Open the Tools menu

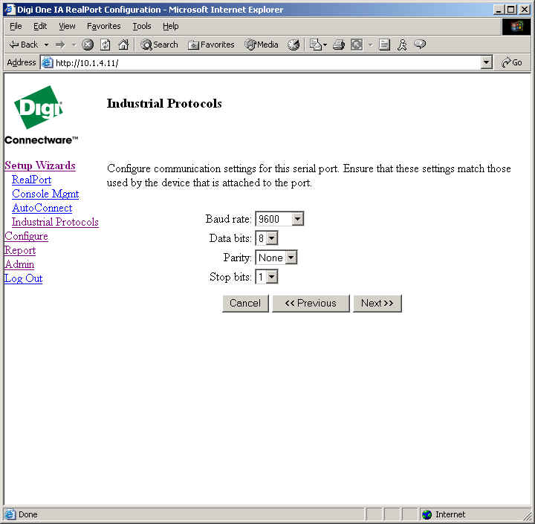(141, 26)
